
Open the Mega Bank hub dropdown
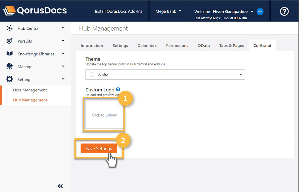point(168,11)
